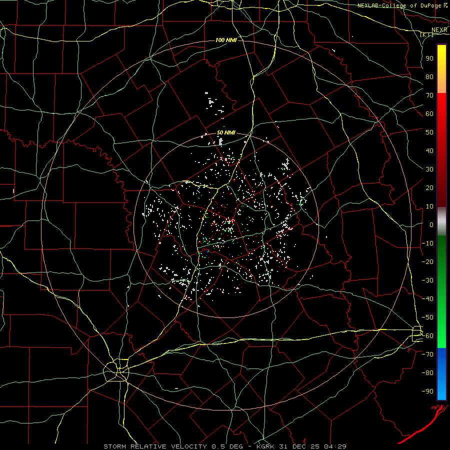450x450 pixels.
Task: Click the positive "80" scale label
Action: 429,76
